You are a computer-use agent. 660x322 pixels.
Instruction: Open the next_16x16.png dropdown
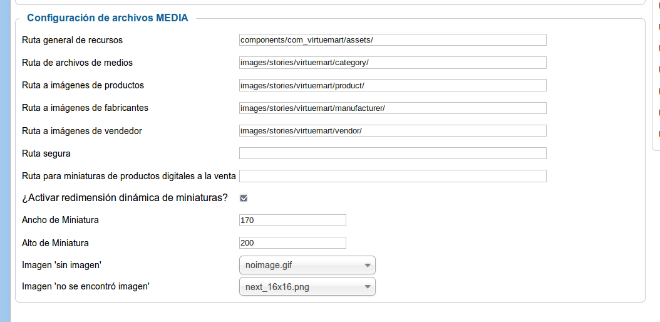click(307, 287)
